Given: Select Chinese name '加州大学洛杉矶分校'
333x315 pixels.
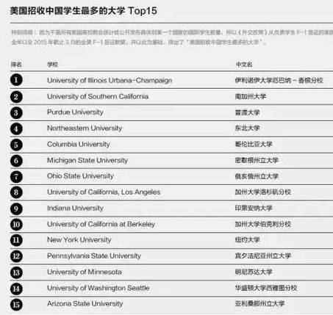Looking at the screenshot, I should click(x=263, y=192).
